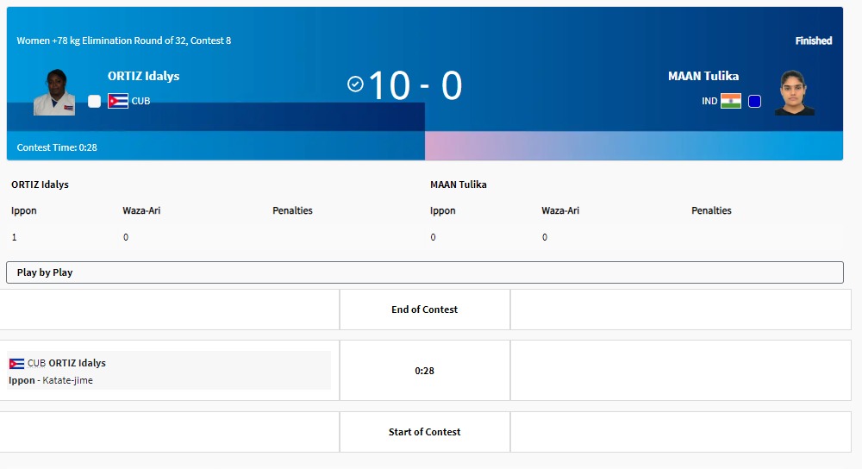862x469 pixels.
Task: Click the End of Contest row
Action: coord(424,310)
